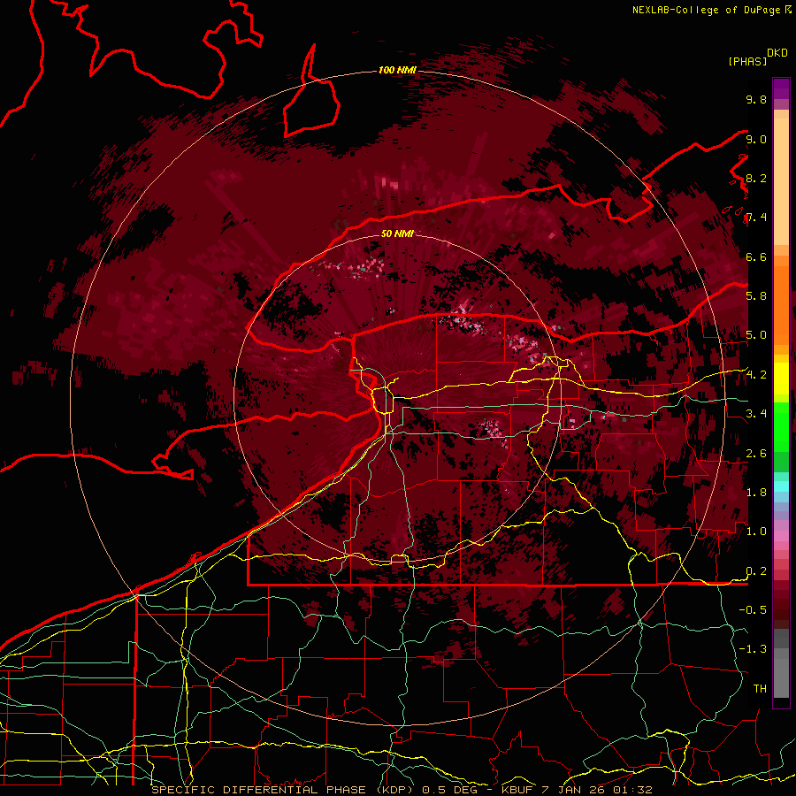Click the 9.0 legend value
Screen dimensions: 796x796
coord(756,139)
